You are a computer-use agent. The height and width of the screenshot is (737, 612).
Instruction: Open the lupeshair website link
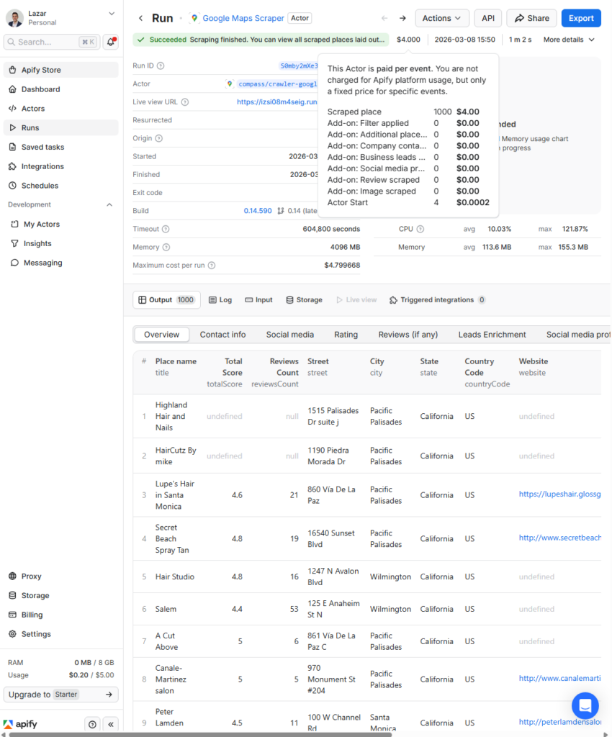click(560, 494)
